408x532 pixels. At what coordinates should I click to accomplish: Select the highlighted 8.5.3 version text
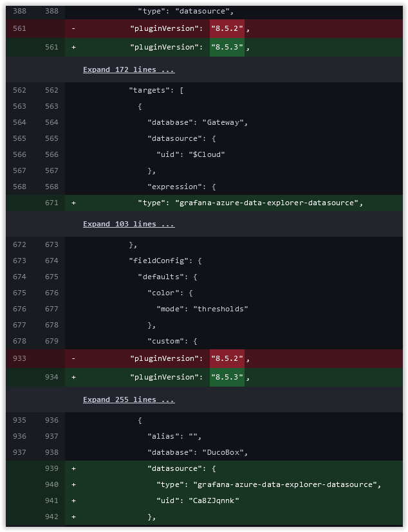[x=226, y=46]
